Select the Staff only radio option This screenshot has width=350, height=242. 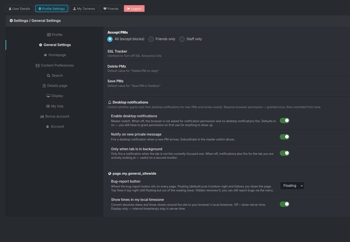tap(182, 39)
